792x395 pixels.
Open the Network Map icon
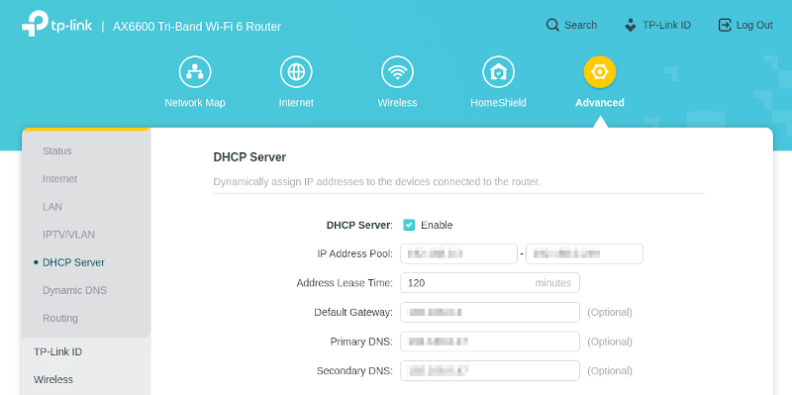(x=195, y=71)
